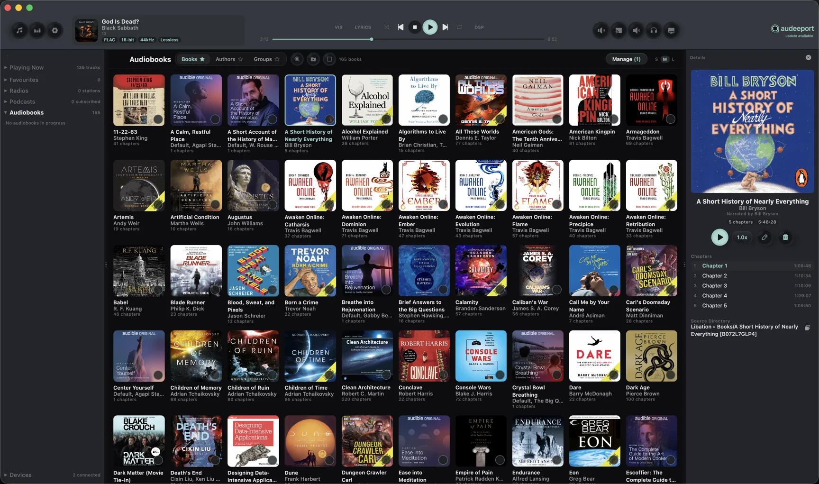Click the God Is Dead? album art thumbnail

86,30
